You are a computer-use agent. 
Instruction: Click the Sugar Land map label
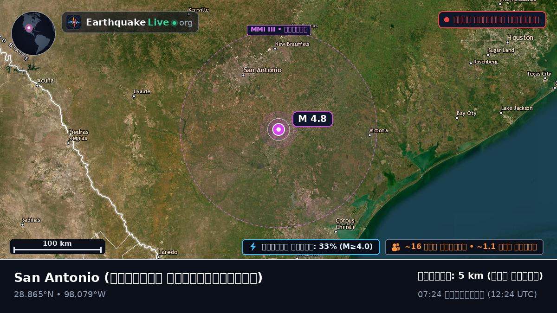[x=502, y=50]
